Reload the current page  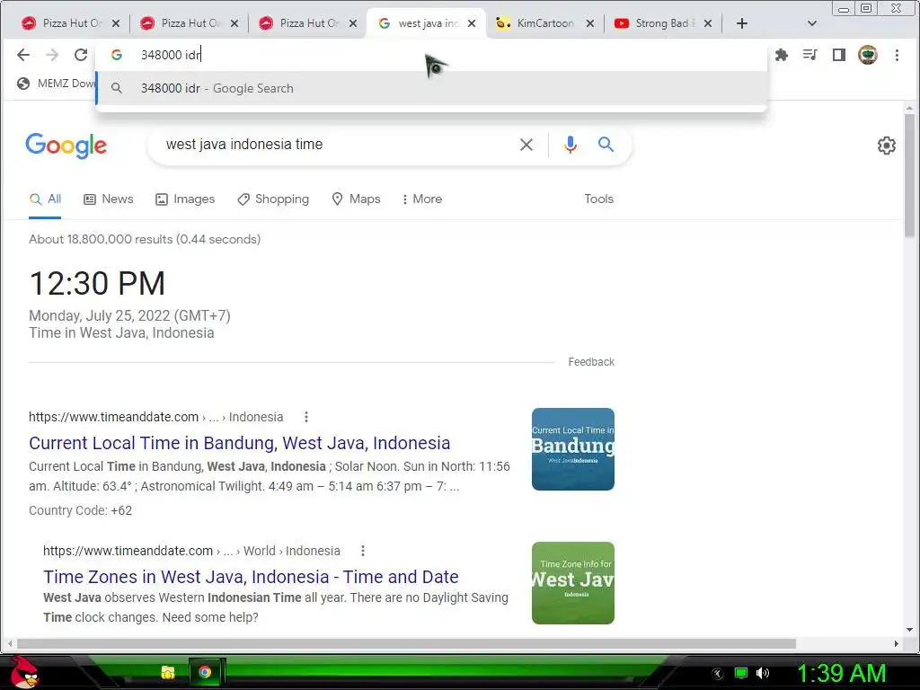point(80,55)
